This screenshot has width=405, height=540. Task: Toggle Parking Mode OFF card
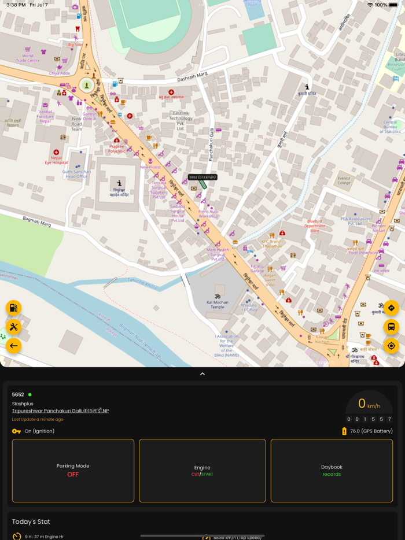73,471
